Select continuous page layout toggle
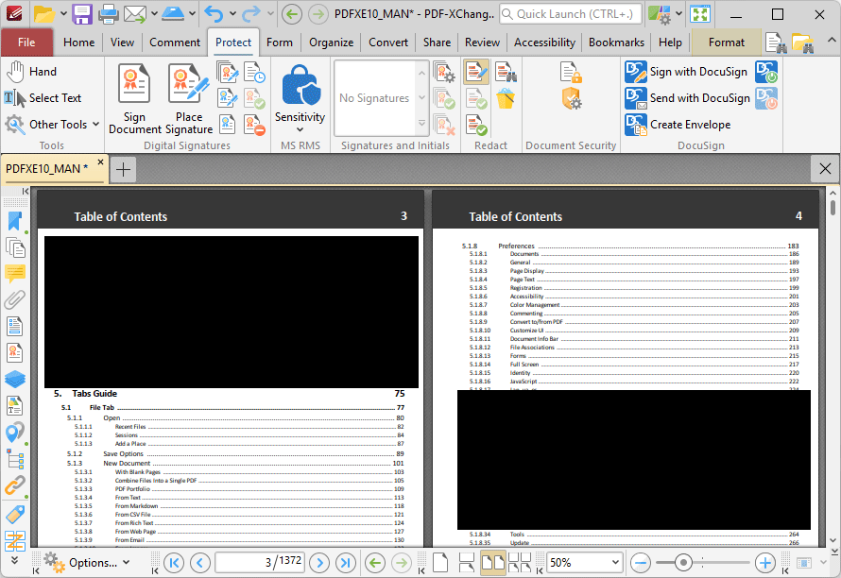This screenshot has width=841, height=578. click(x=467, y=563)
